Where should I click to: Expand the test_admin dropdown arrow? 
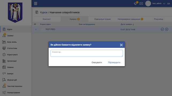(164, 4)
